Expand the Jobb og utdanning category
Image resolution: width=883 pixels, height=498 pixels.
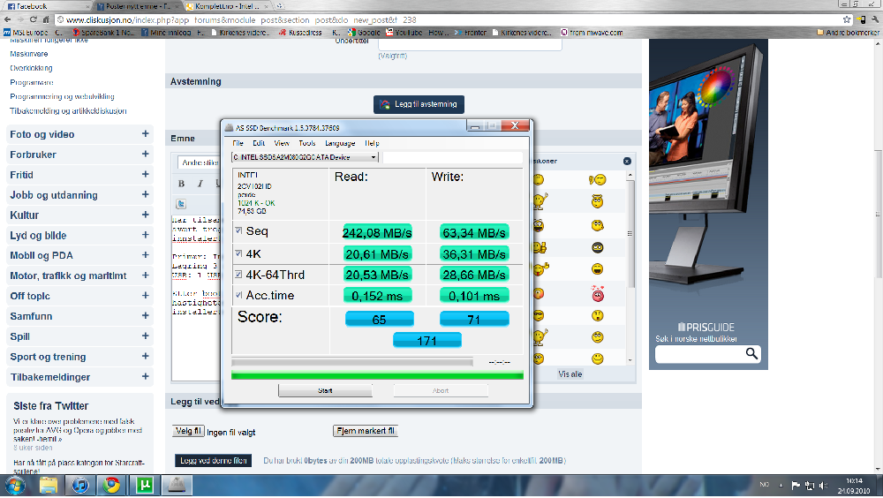[146, 194]
